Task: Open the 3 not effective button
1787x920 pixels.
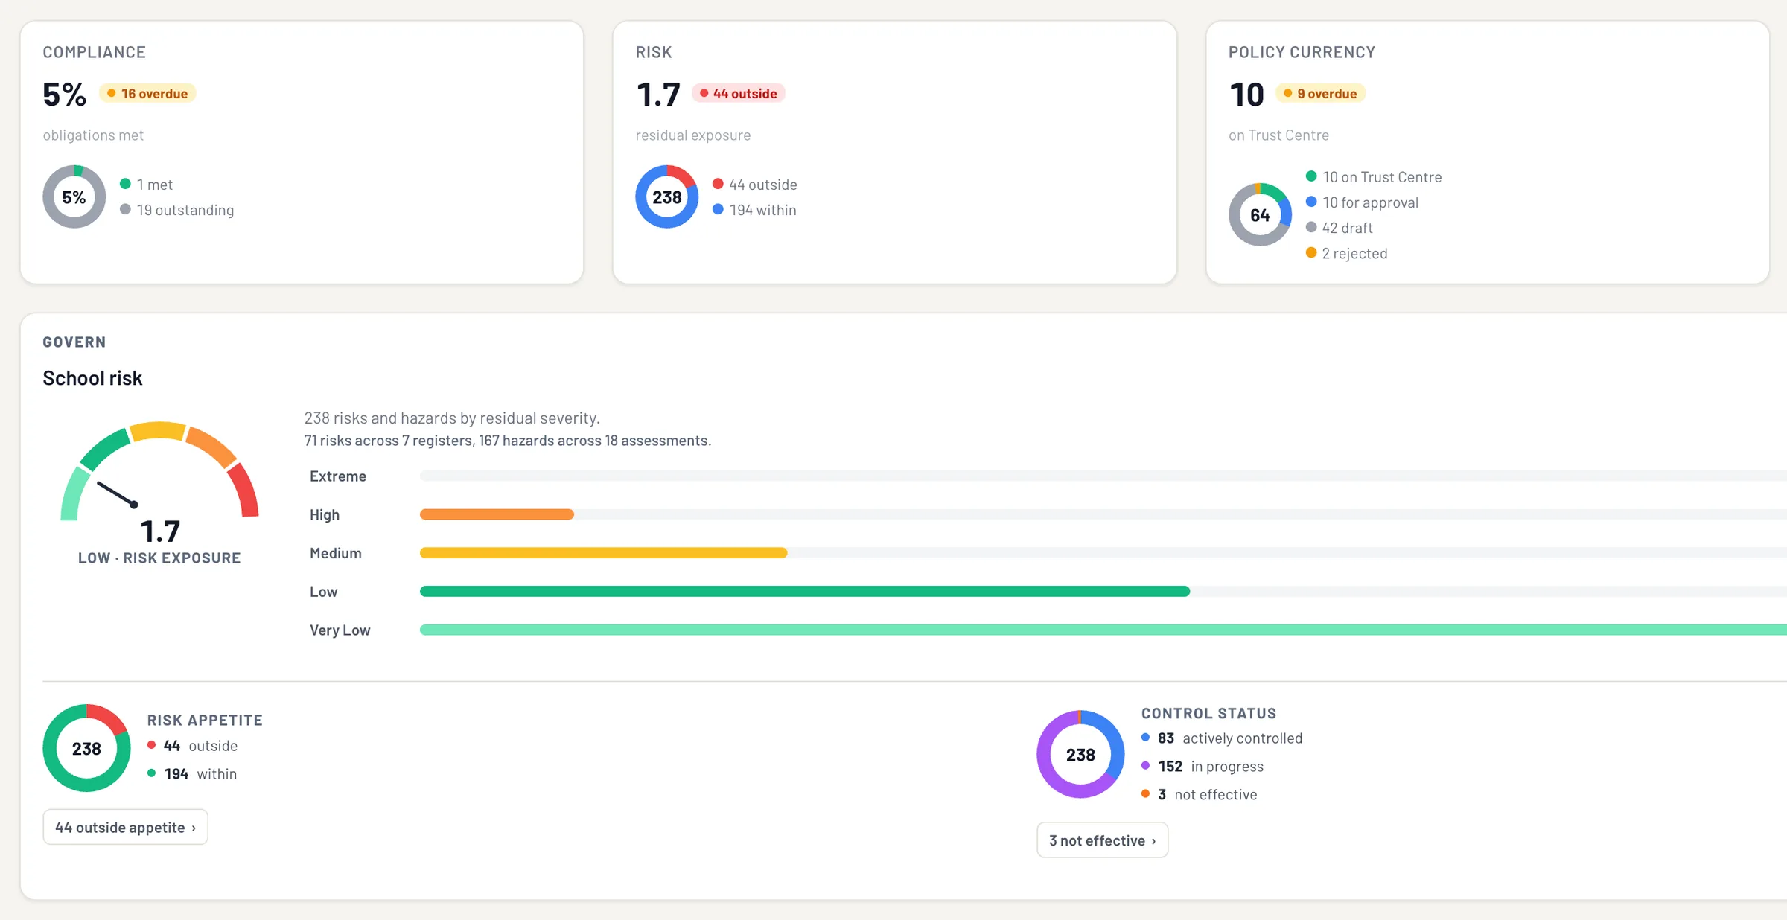Action: point(1102,840)
